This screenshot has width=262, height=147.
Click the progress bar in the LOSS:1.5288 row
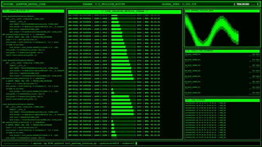tap(123, 135)
